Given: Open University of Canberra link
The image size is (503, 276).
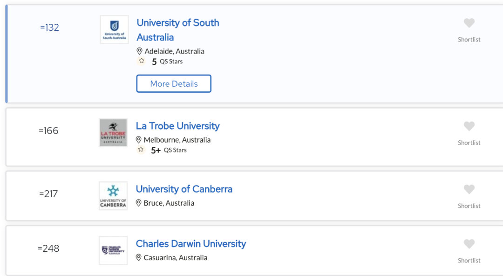Looking at the screenshot, I should coord(184,189).
